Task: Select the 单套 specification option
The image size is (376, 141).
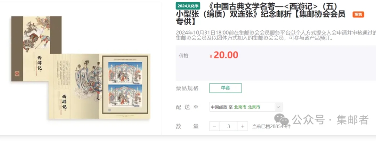Action: click(x=226, y=88)
